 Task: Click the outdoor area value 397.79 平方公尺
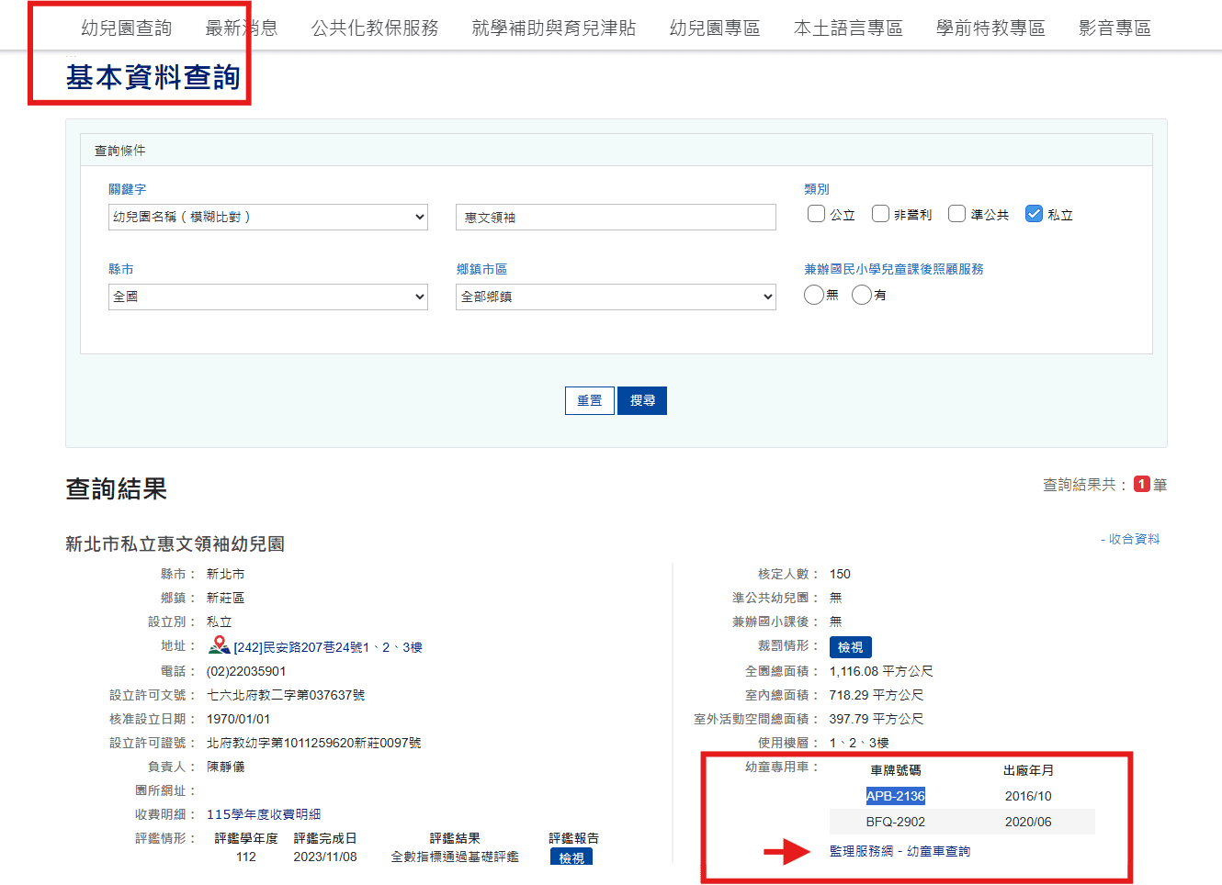pos(877,719)
